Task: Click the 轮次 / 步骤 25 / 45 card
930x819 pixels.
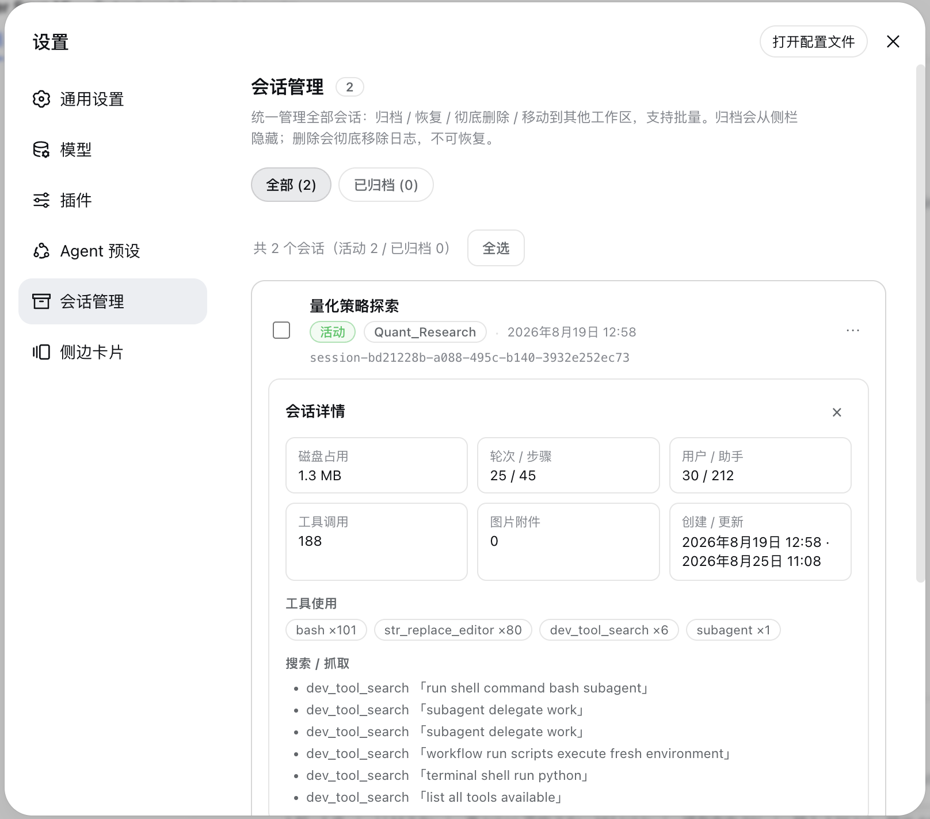Action: tap(569, 465)
